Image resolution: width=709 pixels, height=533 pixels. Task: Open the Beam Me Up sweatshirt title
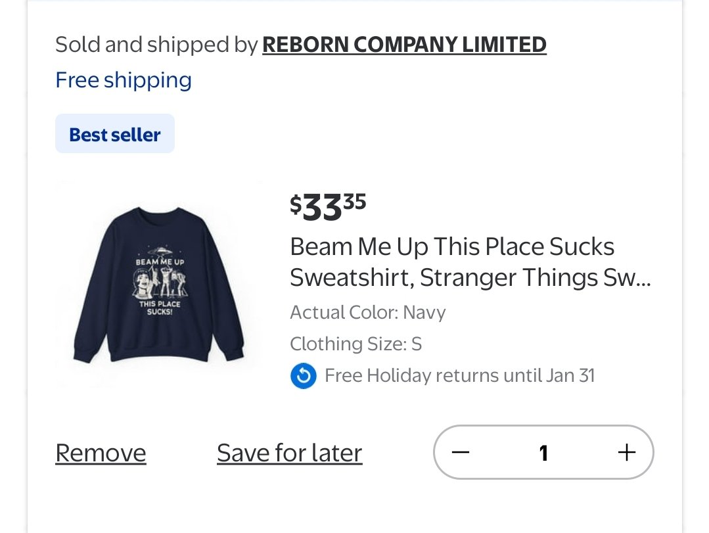[x=470, y=262]
